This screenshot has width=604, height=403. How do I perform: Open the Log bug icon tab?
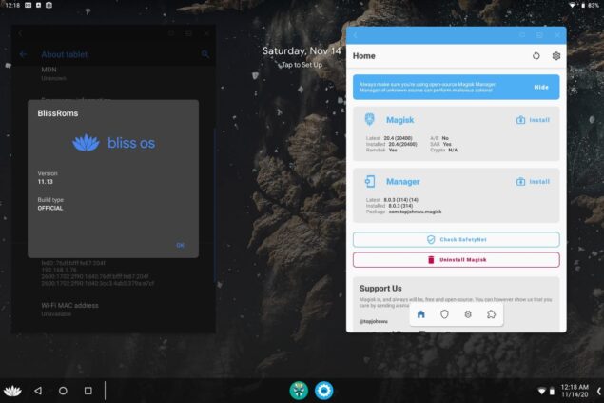point(467,313)
